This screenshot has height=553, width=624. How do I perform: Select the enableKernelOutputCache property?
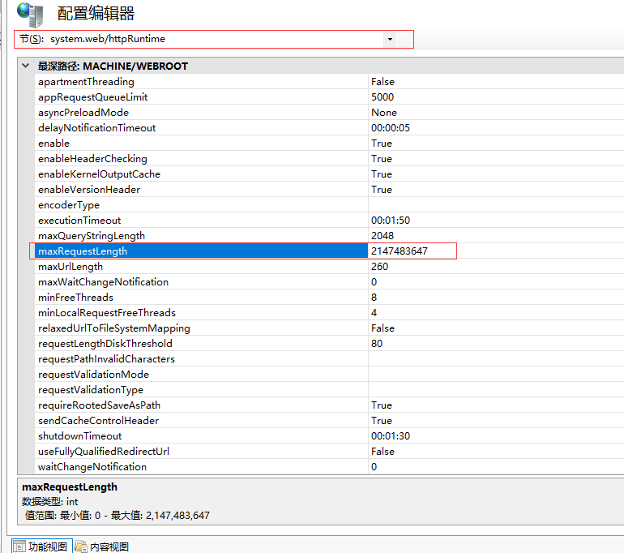(x=99, y=174)
